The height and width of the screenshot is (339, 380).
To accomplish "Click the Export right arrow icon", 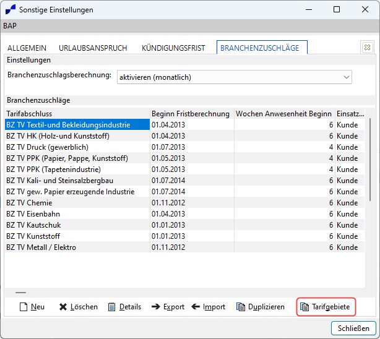I will tap(156, 307).
